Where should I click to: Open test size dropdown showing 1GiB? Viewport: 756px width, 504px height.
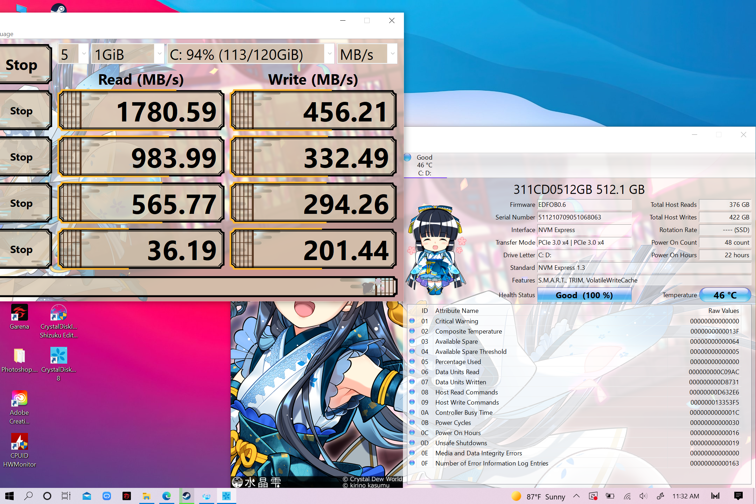point(127,54)
